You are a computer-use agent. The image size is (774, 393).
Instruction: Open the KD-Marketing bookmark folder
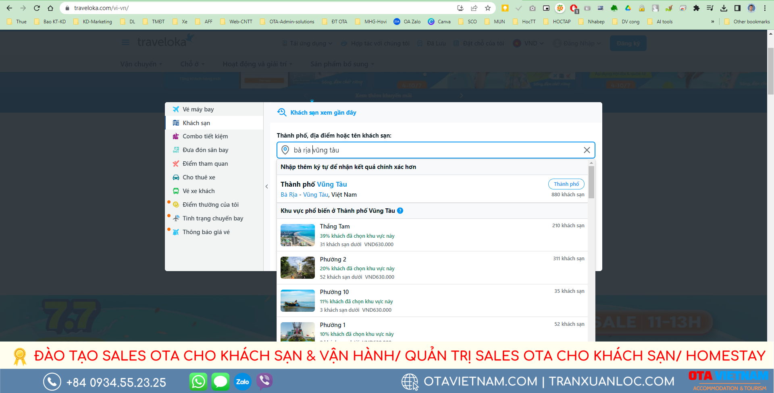pos(93,22)
